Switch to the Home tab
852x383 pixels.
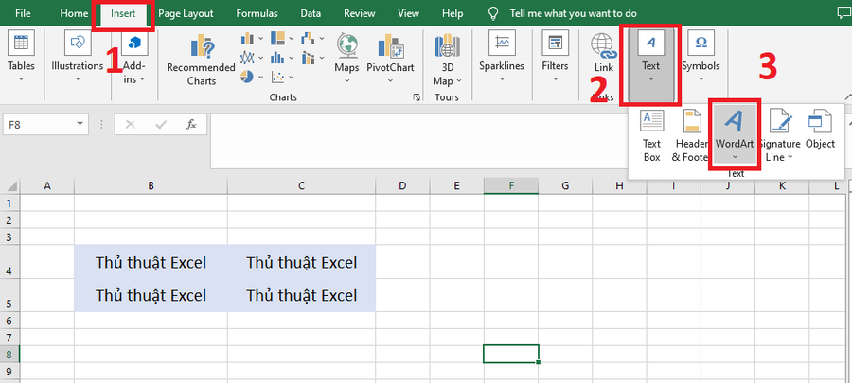pyautogui.click(x=74, y=13)
